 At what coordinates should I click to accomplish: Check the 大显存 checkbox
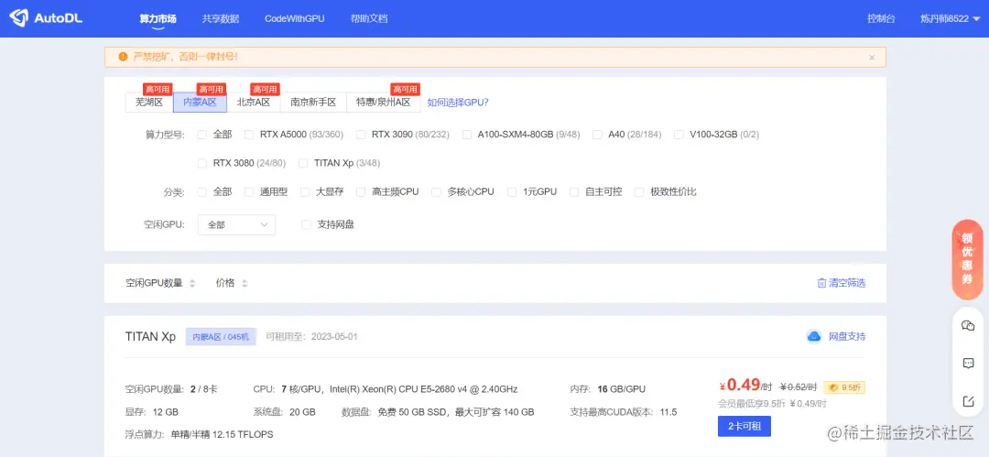click(x=305, y=192)
